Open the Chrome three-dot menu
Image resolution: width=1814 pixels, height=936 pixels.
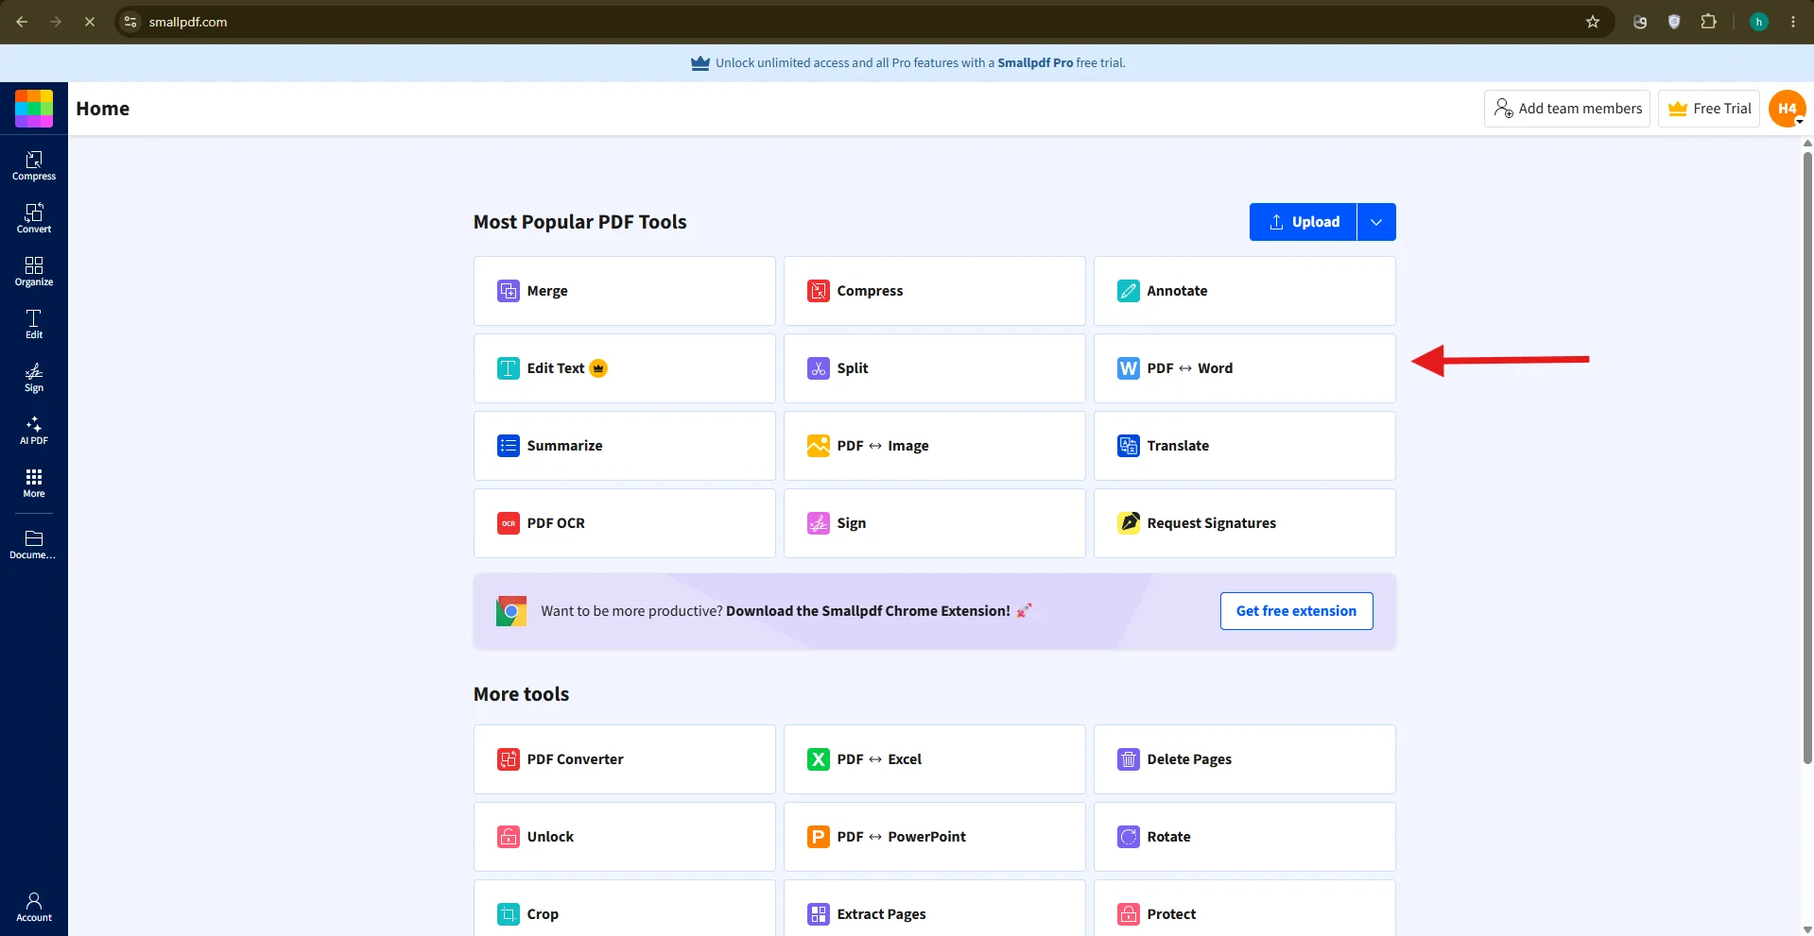point(1793,22)
